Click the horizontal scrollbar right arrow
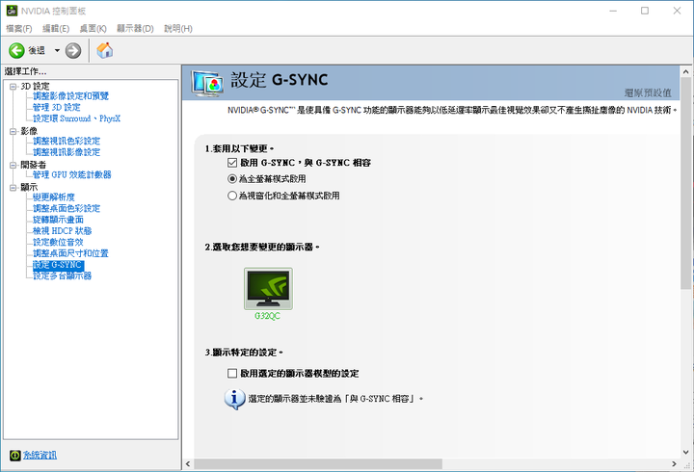This screenshot has height=472, width=694. (674, 464)
